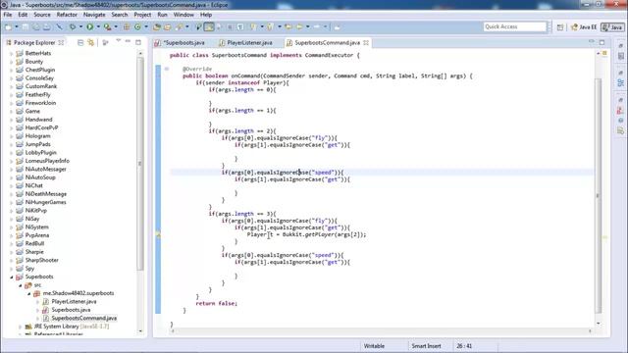Click the Outline view icon in the right trim
This screenshot has height=353, width=628.
tap(620, 56)
